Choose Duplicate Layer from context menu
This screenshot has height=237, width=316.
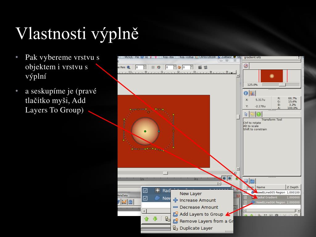point(196,228)
